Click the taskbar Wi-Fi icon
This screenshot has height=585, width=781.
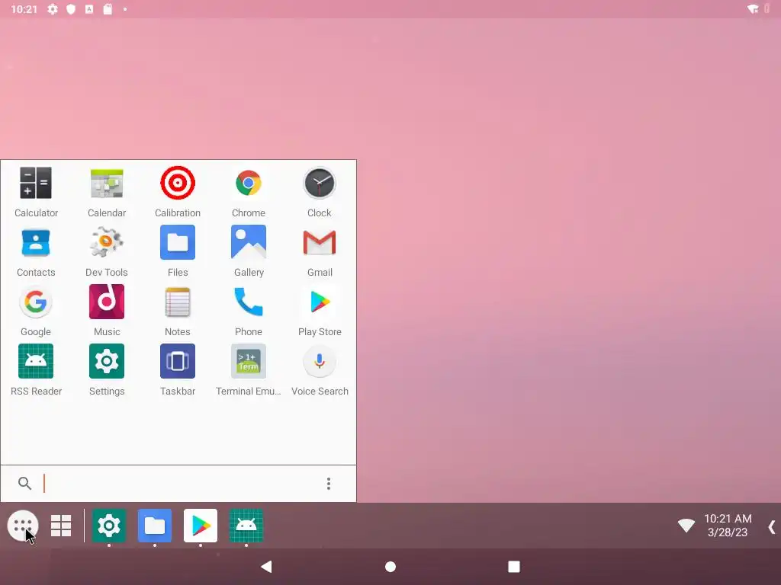click(686, 526)
